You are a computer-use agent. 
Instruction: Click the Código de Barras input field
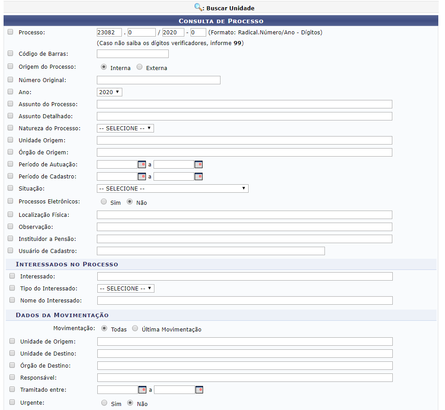tap(133, 54)
